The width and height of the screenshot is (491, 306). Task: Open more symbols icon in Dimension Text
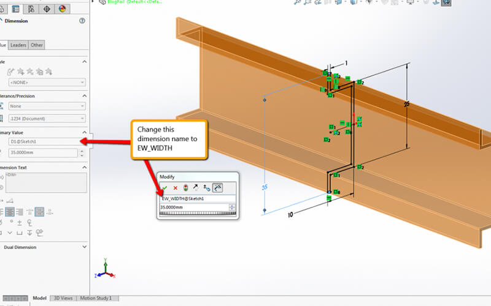39,233
